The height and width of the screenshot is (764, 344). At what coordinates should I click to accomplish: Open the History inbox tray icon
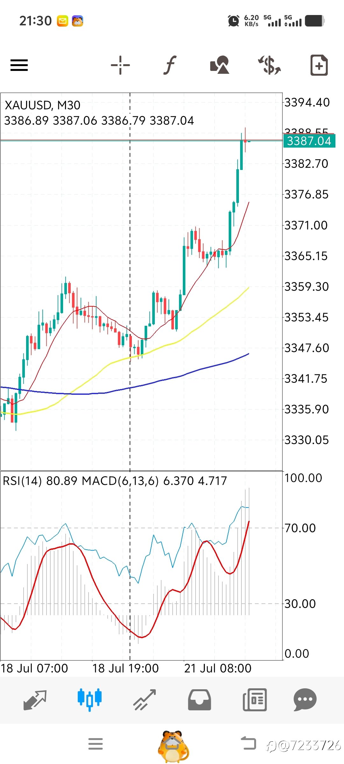pyautogui.click(x=199, y=700)
